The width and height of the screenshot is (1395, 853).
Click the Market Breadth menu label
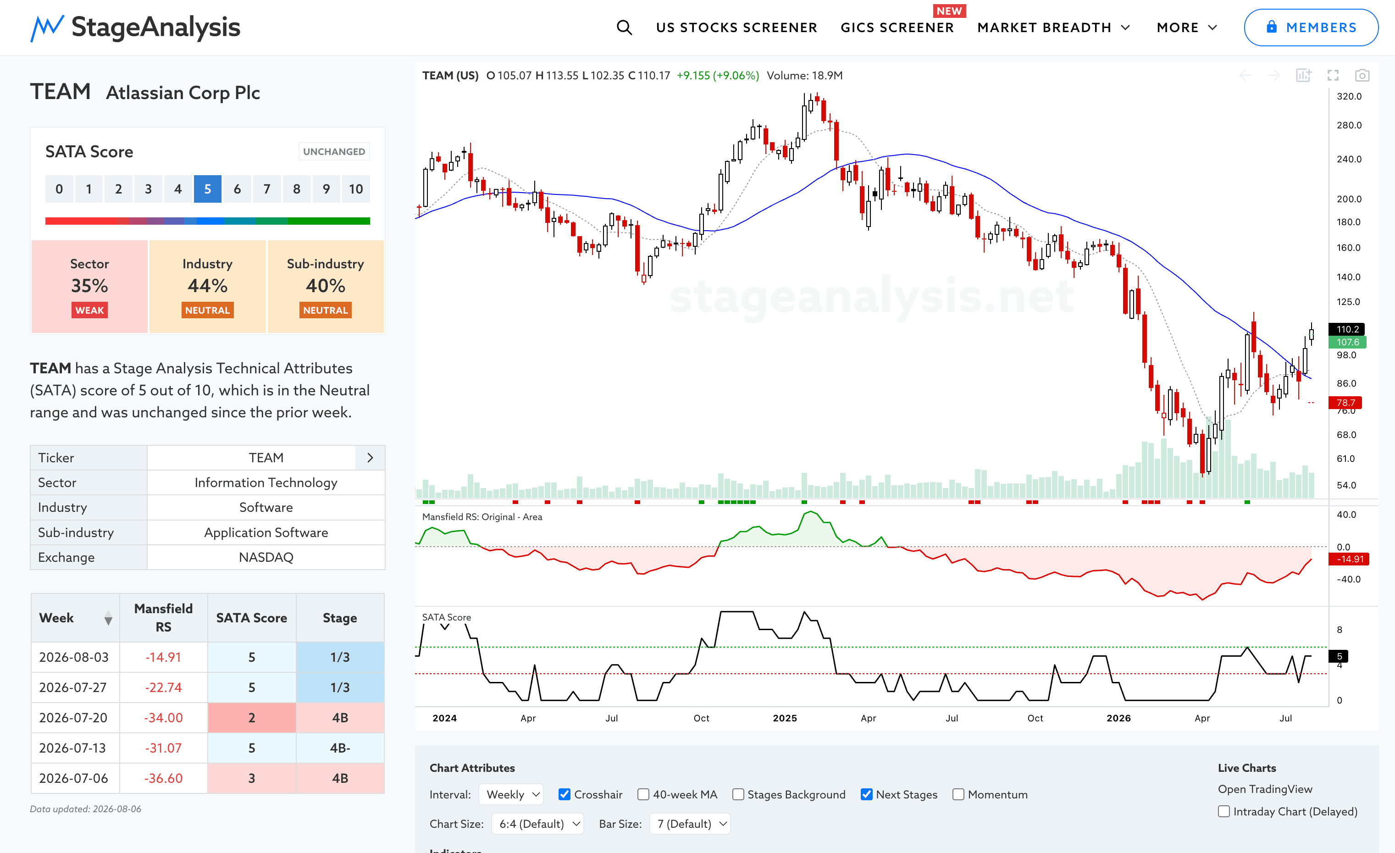click(1045, 28)
